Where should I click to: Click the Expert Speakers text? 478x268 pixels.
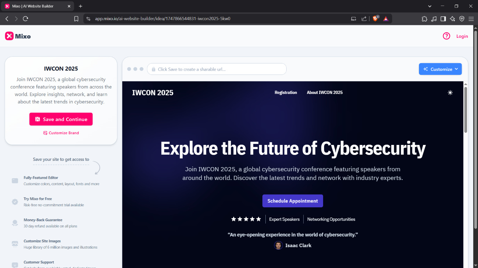pyautogui.click(x=284, y=219)
